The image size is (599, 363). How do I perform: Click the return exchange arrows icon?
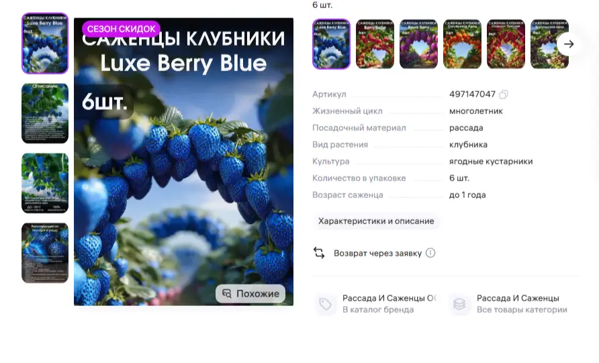pyautogui.click(x=319, y=253)
